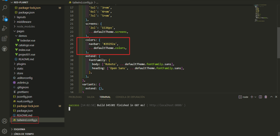Image resolution: width=280 pixels, height=136 pixels.
Task: Open the Extensions view
Action: coord(4,39)
